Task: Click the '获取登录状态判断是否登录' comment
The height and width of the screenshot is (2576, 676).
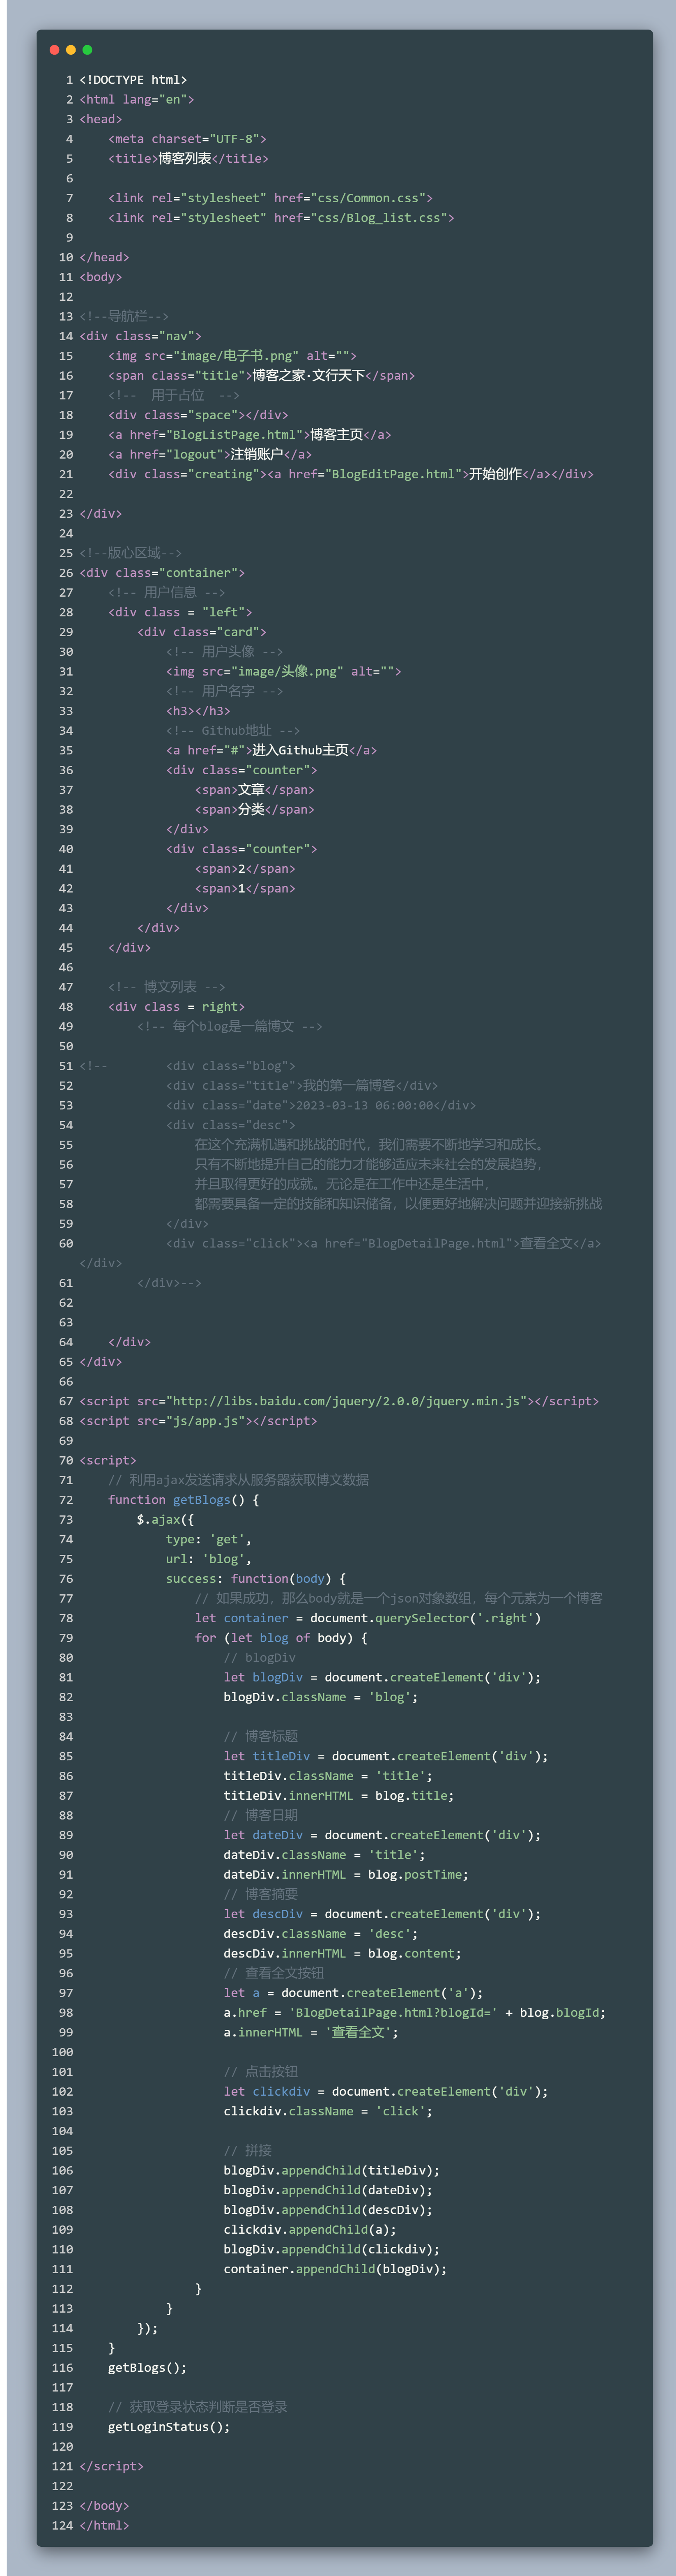Action: click(198, 2407)
